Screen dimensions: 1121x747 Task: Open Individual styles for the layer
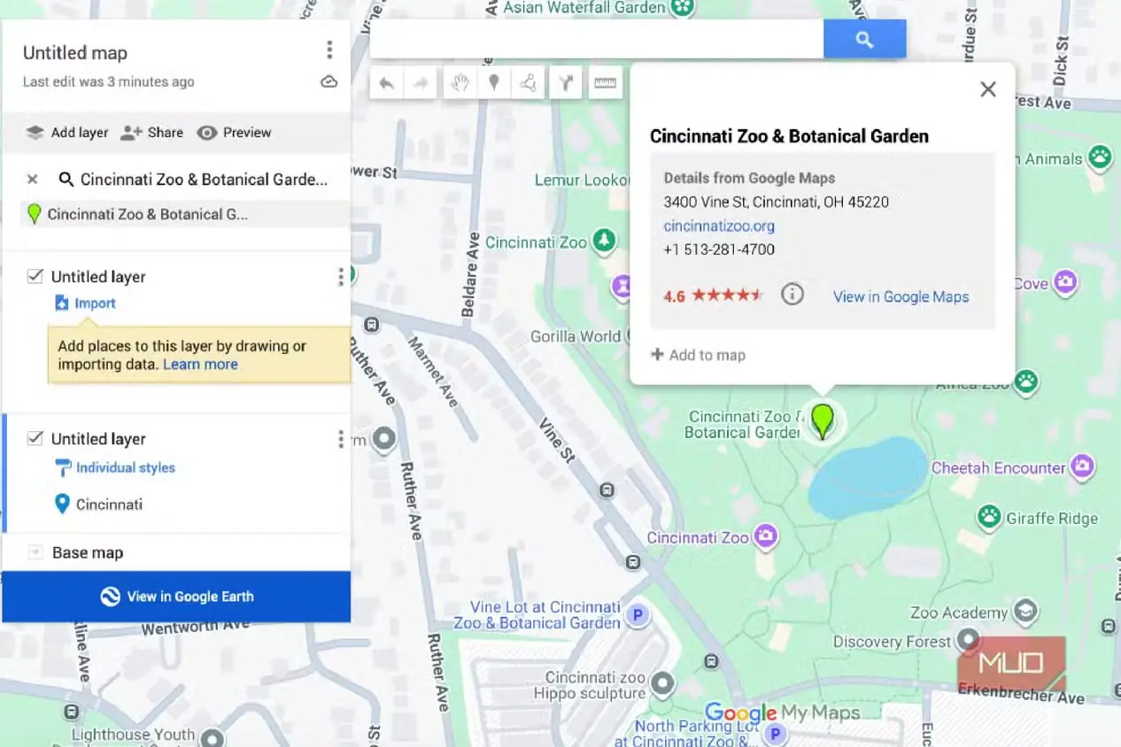[115, 467]
